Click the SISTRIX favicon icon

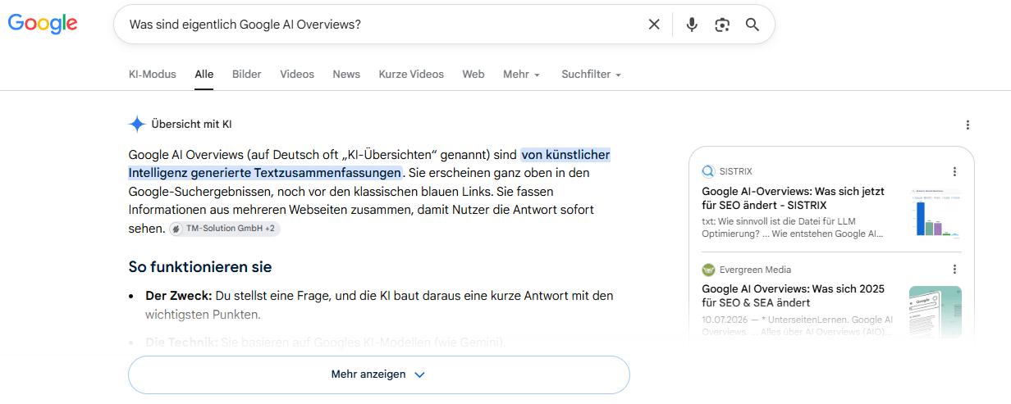point(708,171)
